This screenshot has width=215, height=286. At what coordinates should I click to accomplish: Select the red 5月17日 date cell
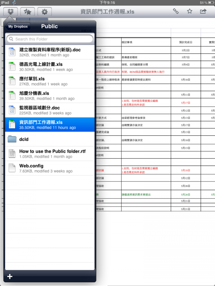[x=186, y=103]
